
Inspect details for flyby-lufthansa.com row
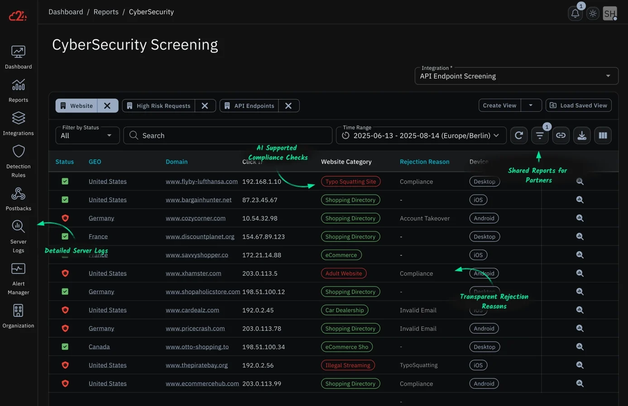(x=580, y=182)
